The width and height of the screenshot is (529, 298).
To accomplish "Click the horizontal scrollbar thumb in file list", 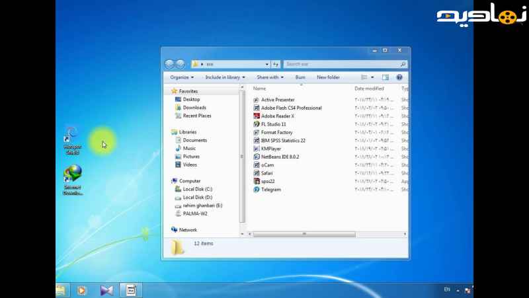I will click(304, 234).
